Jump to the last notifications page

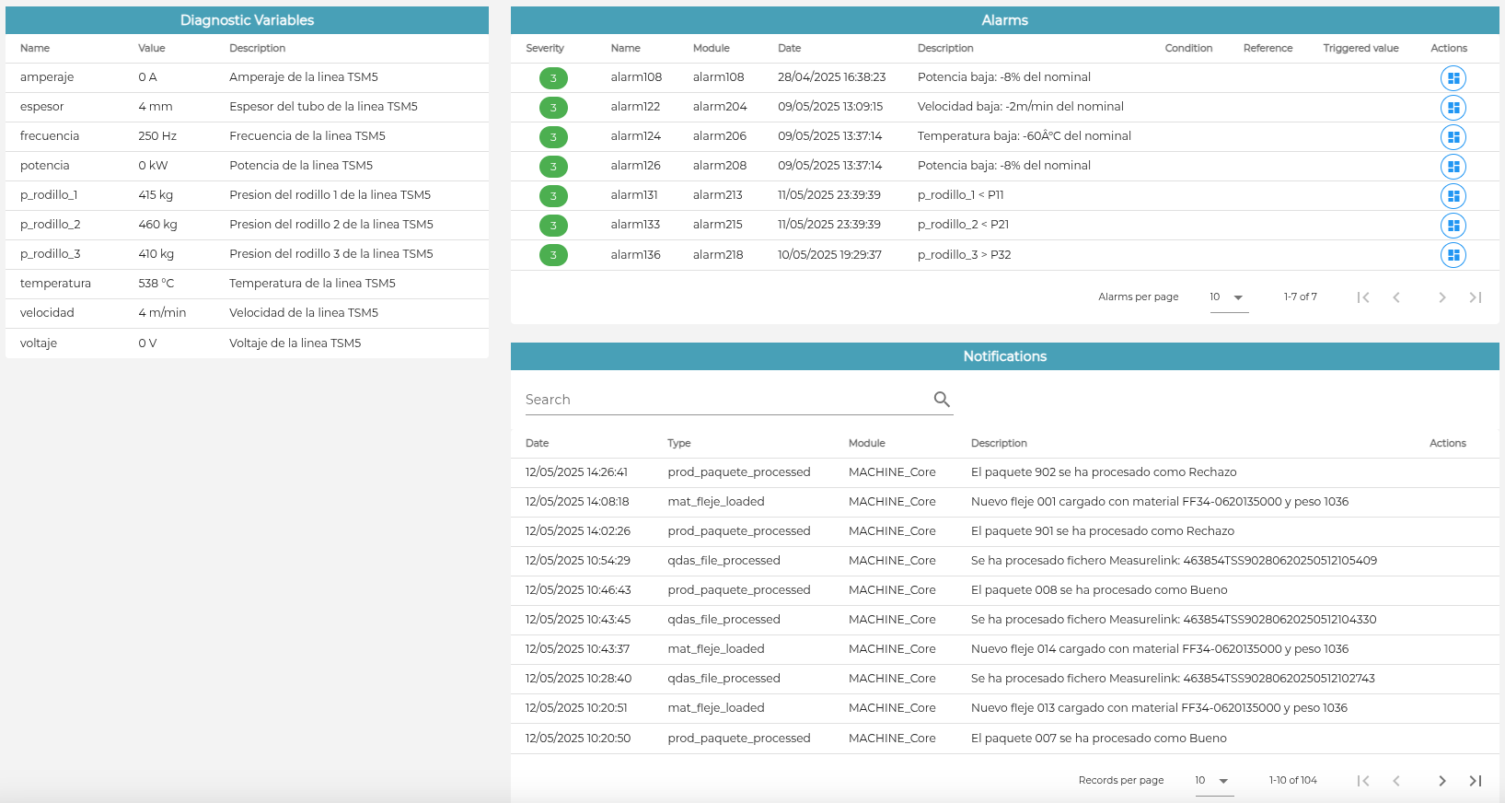tap(1475, 781)
